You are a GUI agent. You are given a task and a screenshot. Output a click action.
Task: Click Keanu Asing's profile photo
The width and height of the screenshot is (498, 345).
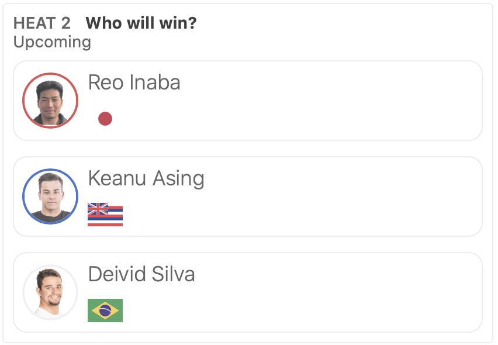tap(50, 196)
